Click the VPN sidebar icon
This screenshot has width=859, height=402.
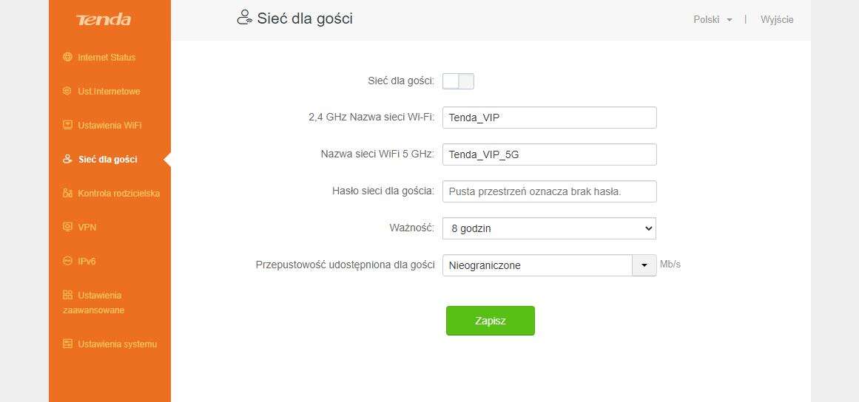(x=68, y=227)
